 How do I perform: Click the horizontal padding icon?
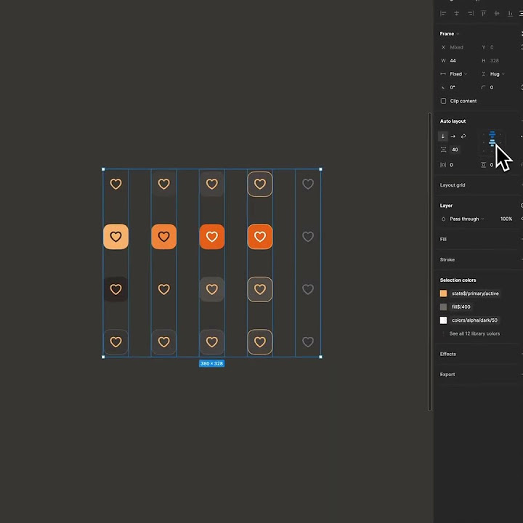(443, 165)
